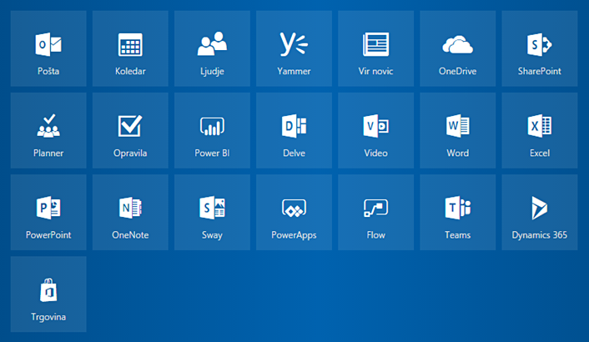Launch the Planner tile
Screen dimensions: 589x342
pyautogui.click(x=48, y=130)
